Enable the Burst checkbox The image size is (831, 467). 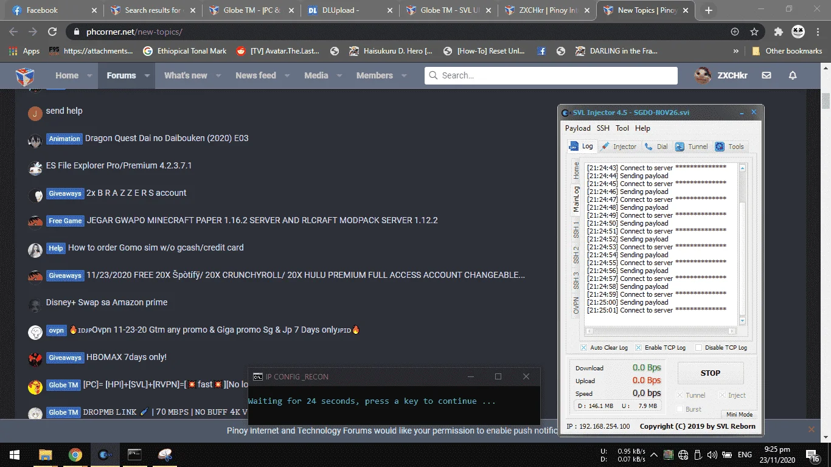pos(681,409)
